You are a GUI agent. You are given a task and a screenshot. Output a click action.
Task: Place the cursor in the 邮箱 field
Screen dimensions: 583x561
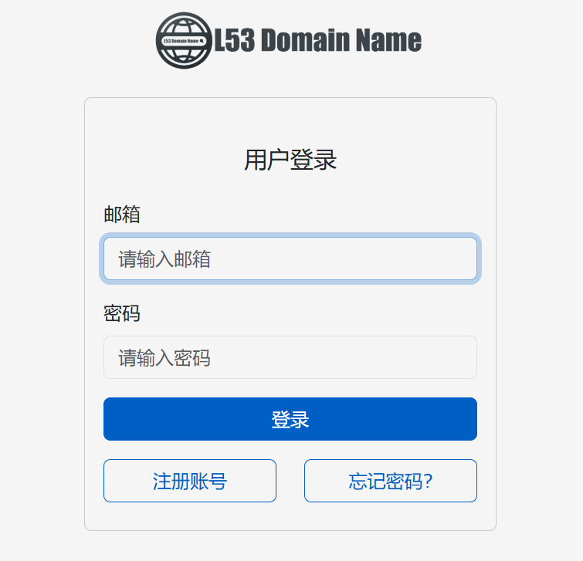click(290, 259)
